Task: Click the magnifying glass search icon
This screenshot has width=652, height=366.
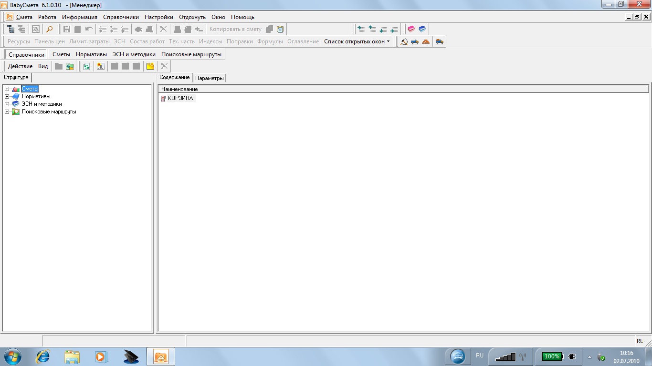Action: tap(49, 29)
